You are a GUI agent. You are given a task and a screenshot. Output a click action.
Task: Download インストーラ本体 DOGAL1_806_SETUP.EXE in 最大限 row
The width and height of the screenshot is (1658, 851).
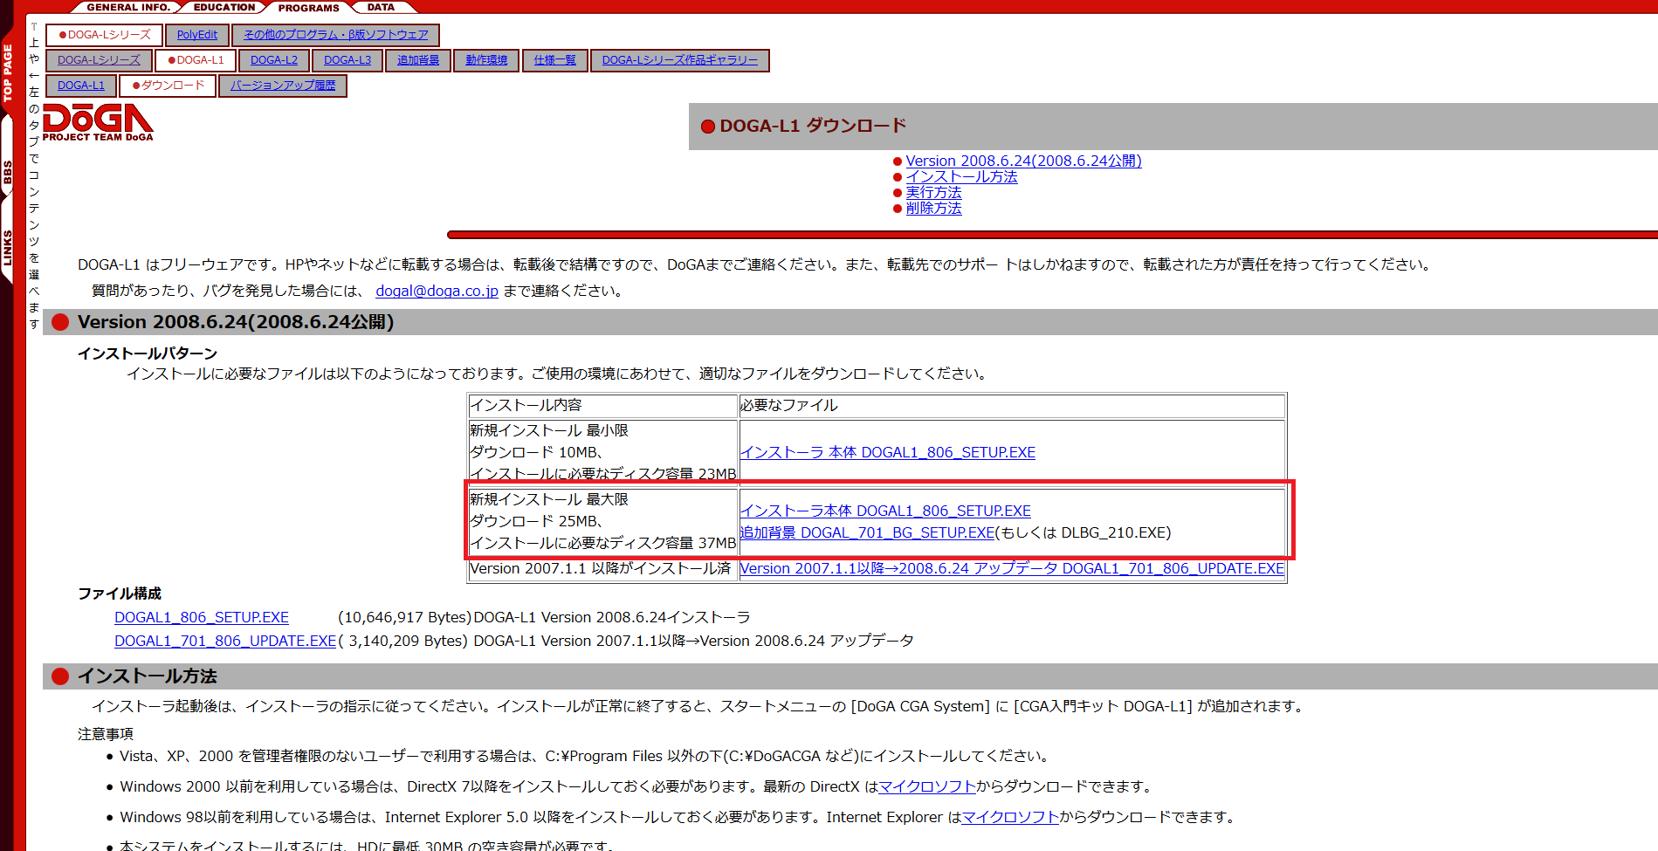pos(885,511)
